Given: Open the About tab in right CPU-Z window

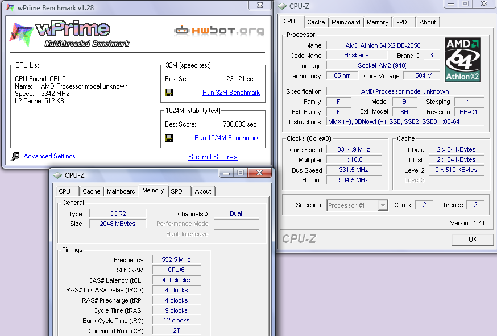Looking at the screenshot, I should tap(428, 22).
